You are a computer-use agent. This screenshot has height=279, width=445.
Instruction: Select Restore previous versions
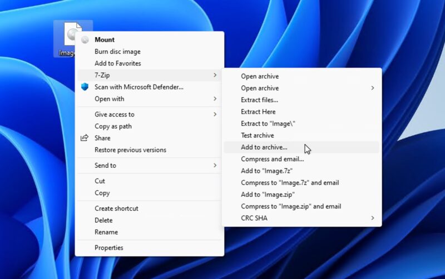pos(150,150)
